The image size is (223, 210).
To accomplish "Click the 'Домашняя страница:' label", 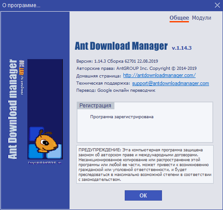I will coord(99,76).
